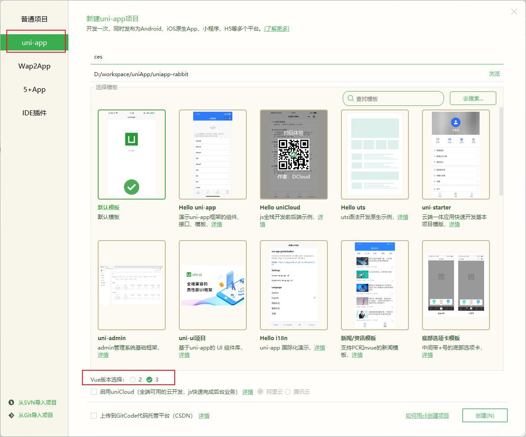The height and width of the screenshot is (437, 526).
Task: Close the new project dialog
Action: point(514,11)
